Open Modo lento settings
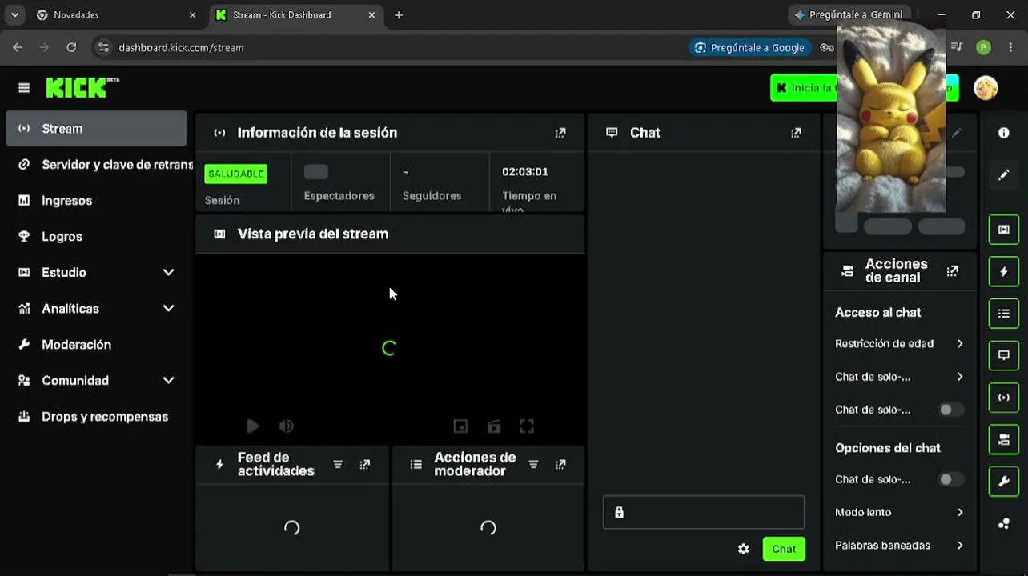The image size is (1028, 576). [899, 512]
